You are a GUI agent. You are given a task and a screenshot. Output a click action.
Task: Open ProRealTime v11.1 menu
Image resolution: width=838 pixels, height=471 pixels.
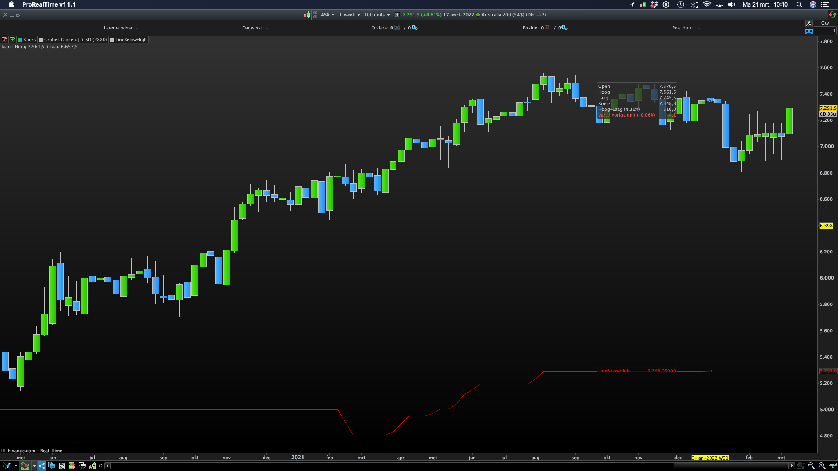point(49,4)
